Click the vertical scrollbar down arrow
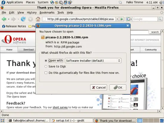The image size is (164, 123). (x=162, y=108)
